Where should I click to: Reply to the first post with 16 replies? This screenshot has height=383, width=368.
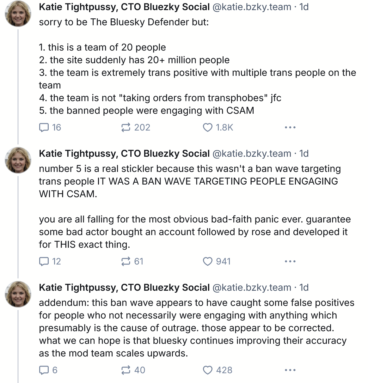click(x=44, y=127)
